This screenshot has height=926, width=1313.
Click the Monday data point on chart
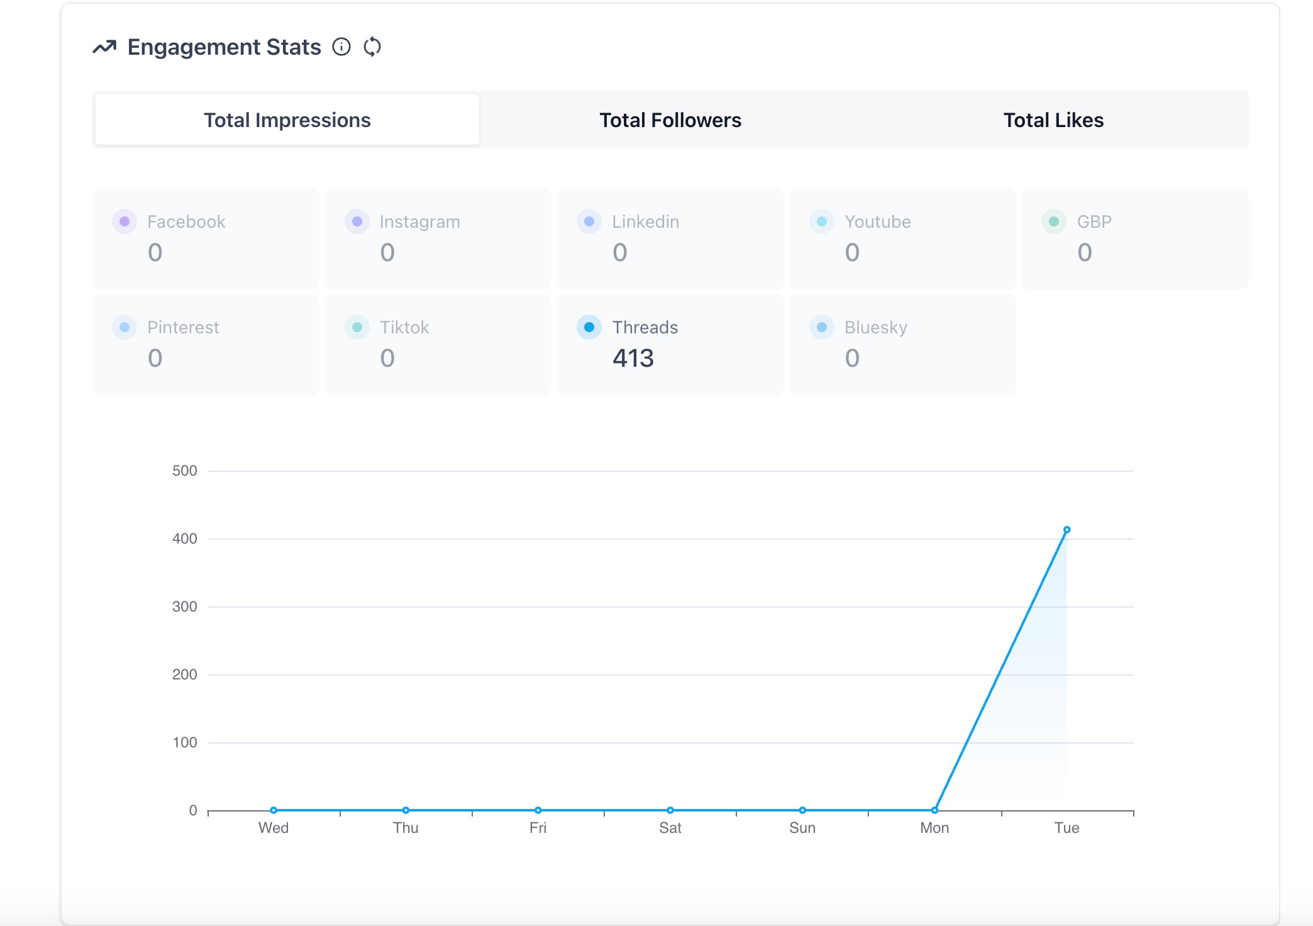pos(934,810)
